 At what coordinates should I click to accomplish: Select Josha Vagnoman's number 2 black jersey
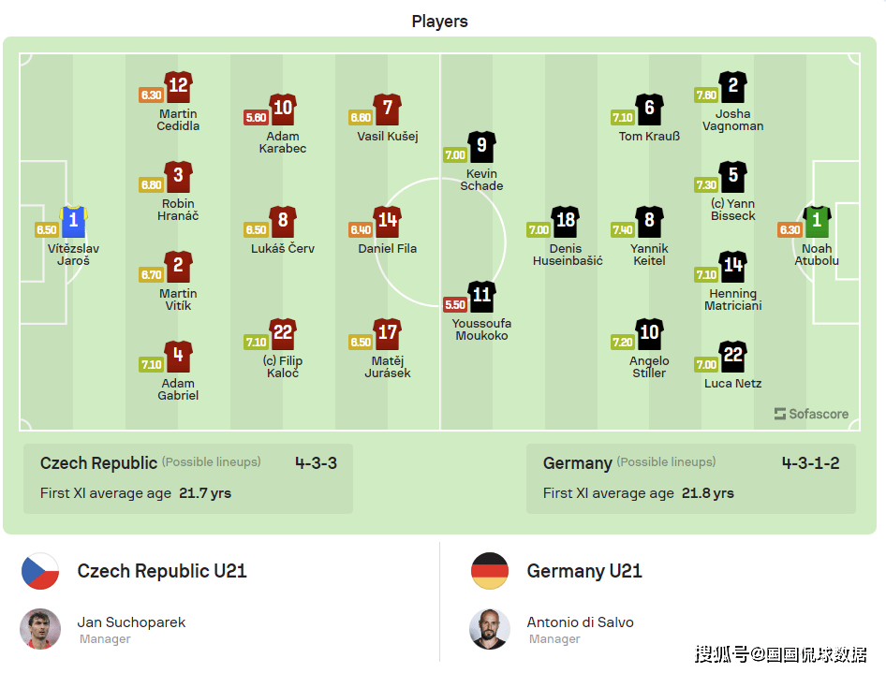tap(733, 87)
